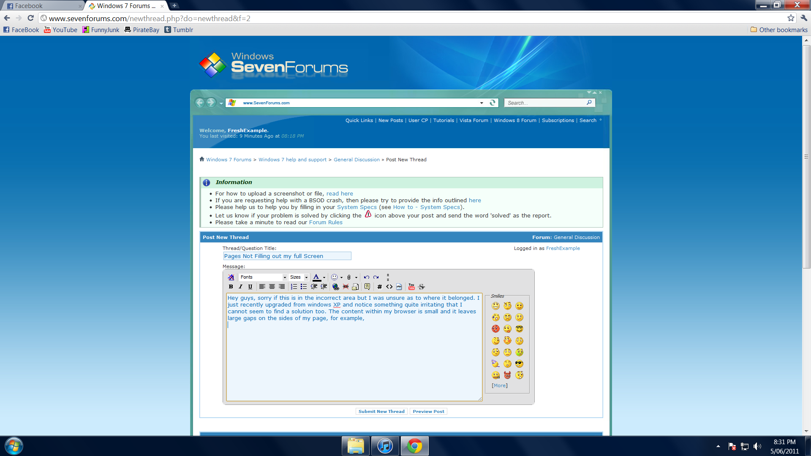Open the Vista Forum link
This screenshot has width=811, height=456.
coord(474,120)
